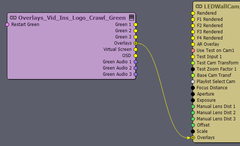Select the Focus Distance pin
This screenshot has width=240, height=146.
[193, 88]
